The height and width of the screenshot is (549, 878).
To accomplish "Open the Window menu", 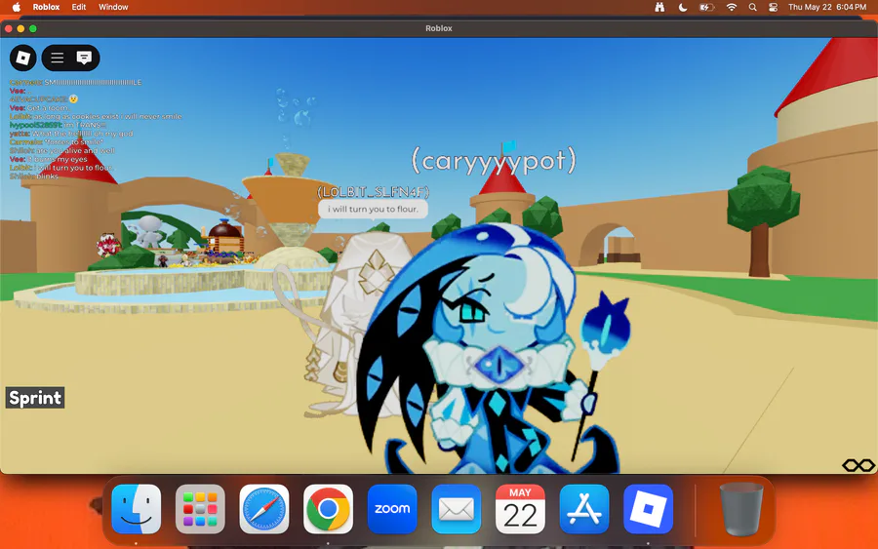I will click(113, 7).
